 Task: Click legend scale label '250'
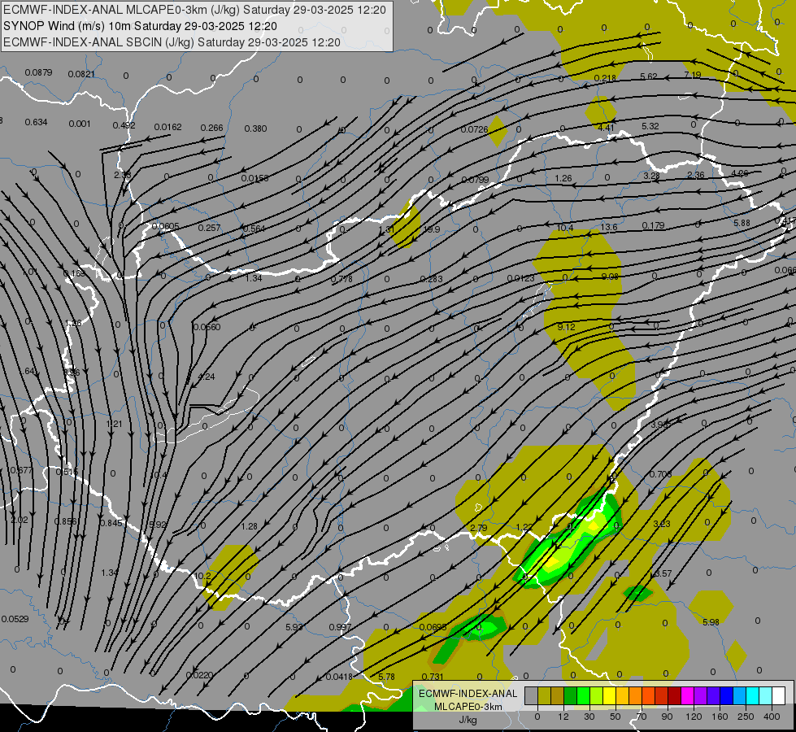(746, 717)
